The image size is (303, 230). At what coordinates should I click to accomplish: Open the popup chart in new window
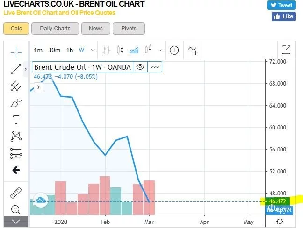(286, 50)
